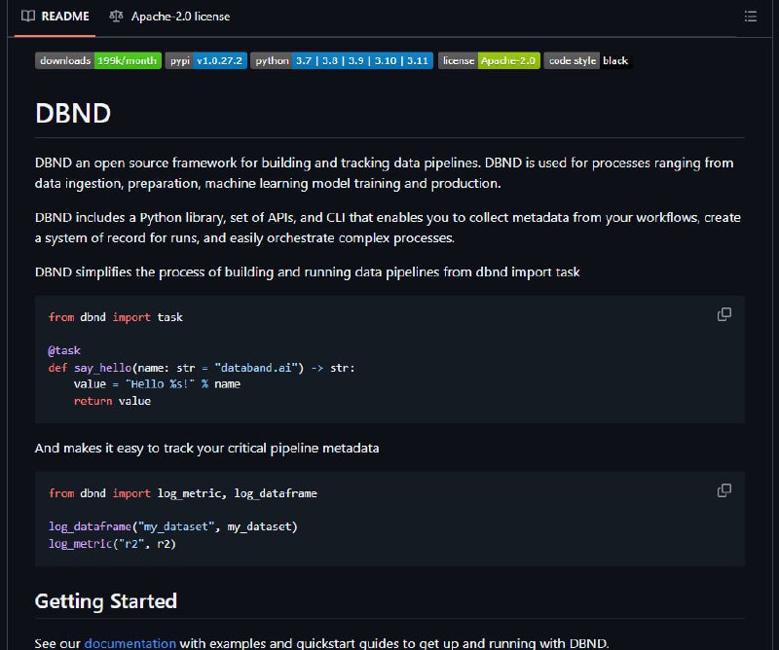
Task: Click the README book icon
Action: click(x=28, y=17)
